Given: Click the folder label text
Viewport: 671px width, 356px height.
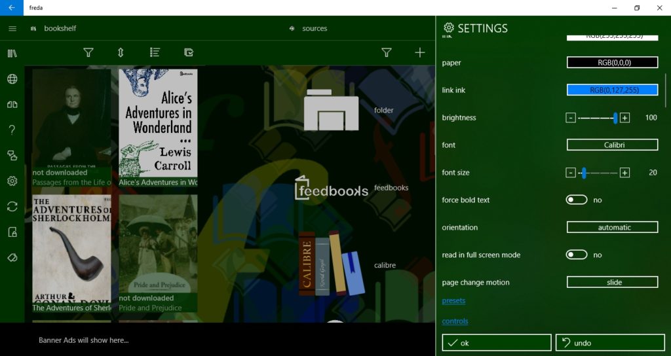Looking at the screenshot, I should pos(383,110).
